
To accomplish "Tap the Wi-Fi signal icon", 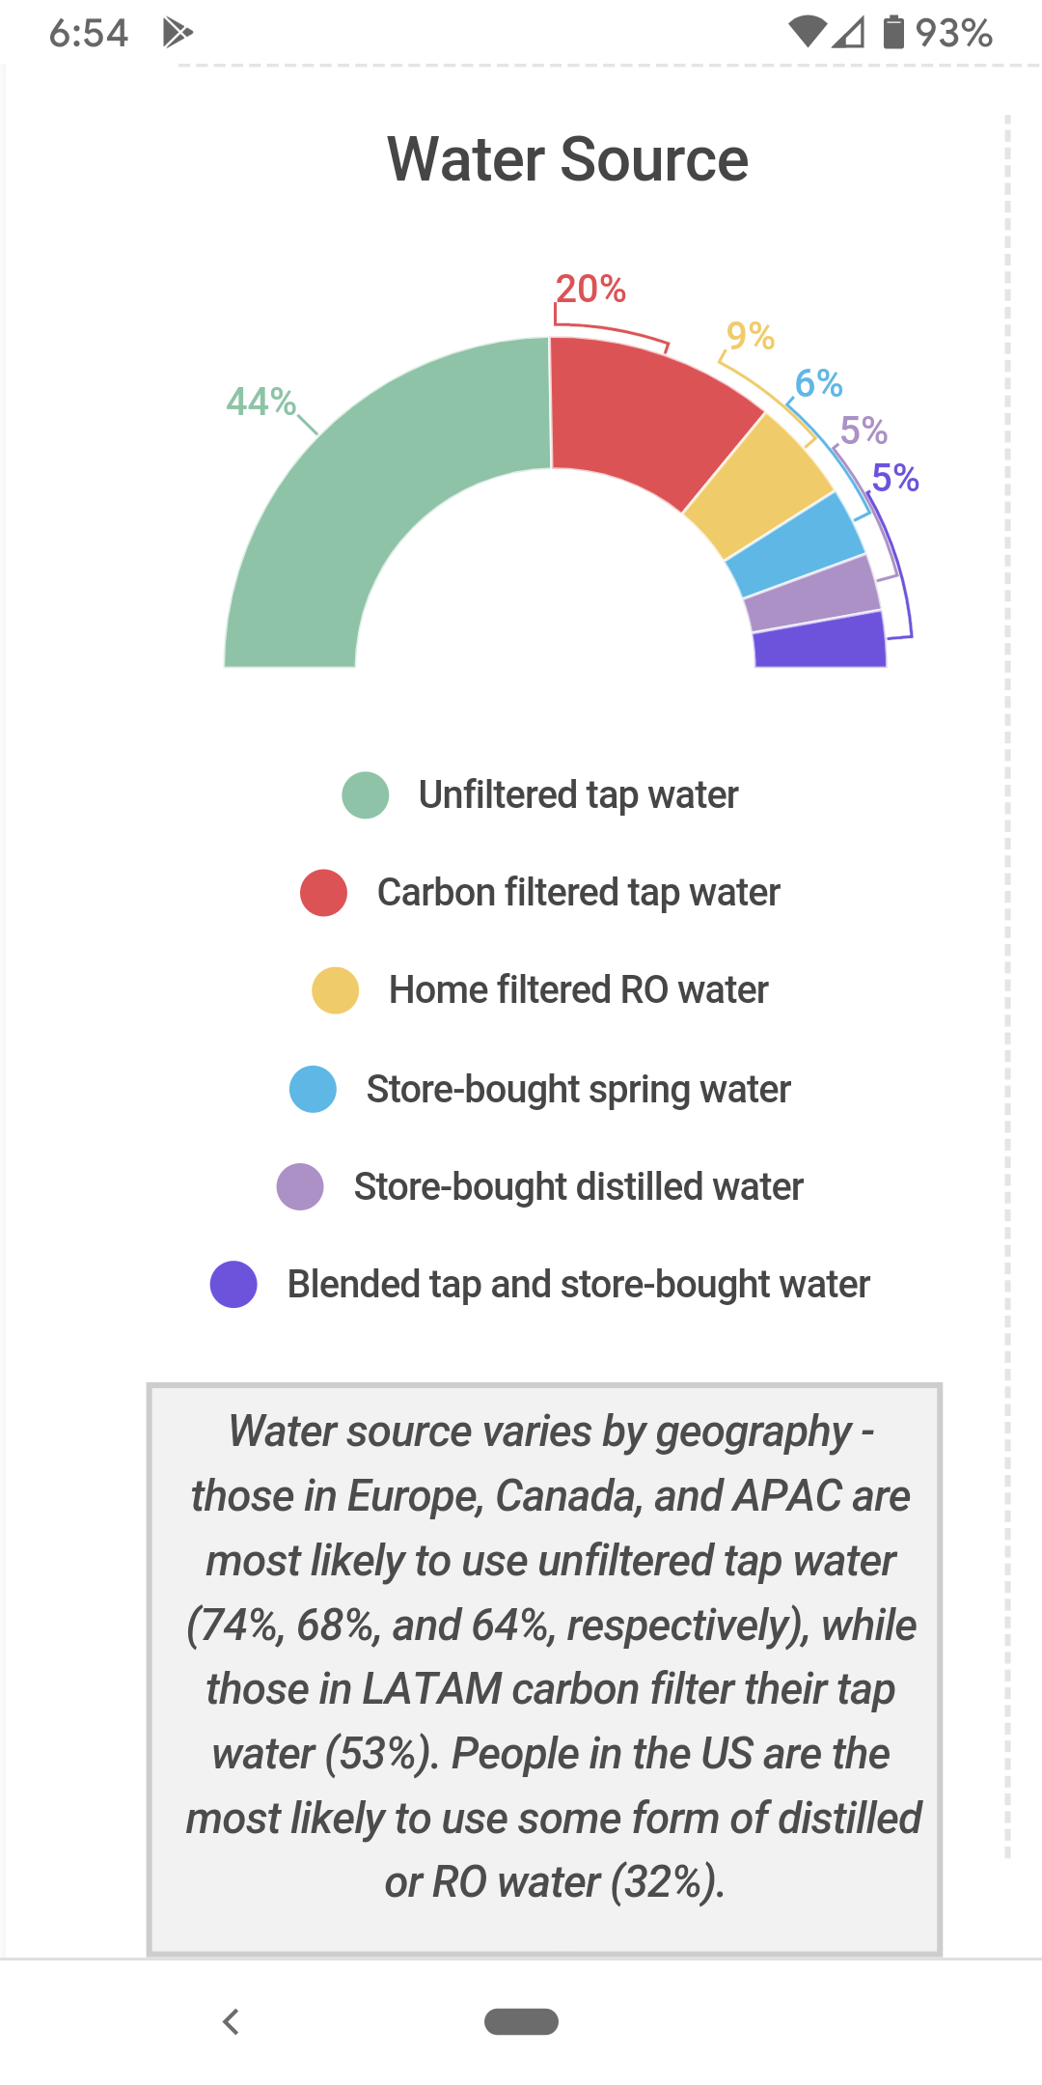I will click(x=807, y=32).
